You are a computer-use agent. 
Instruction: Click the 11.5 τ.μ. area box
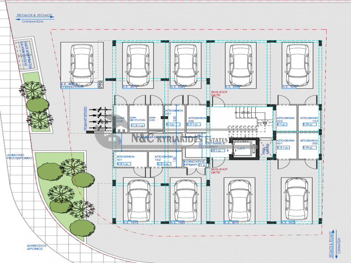pos(138,125)
